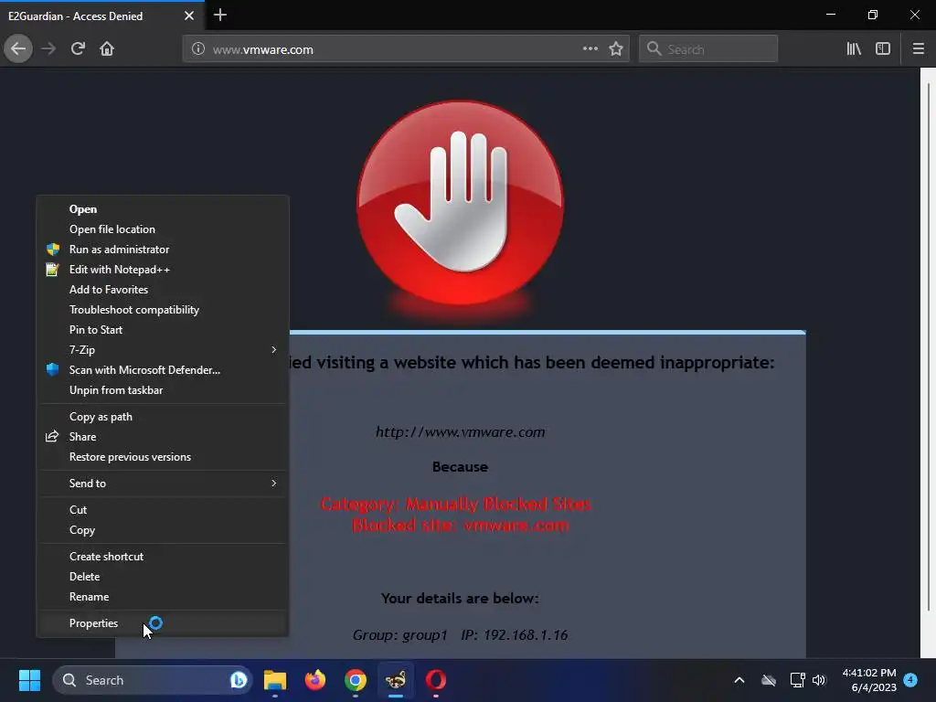Image resolution: width=936 pixels, height=702 pixels.
Task: Click the red stop hand image
Action: pos(461,203)
